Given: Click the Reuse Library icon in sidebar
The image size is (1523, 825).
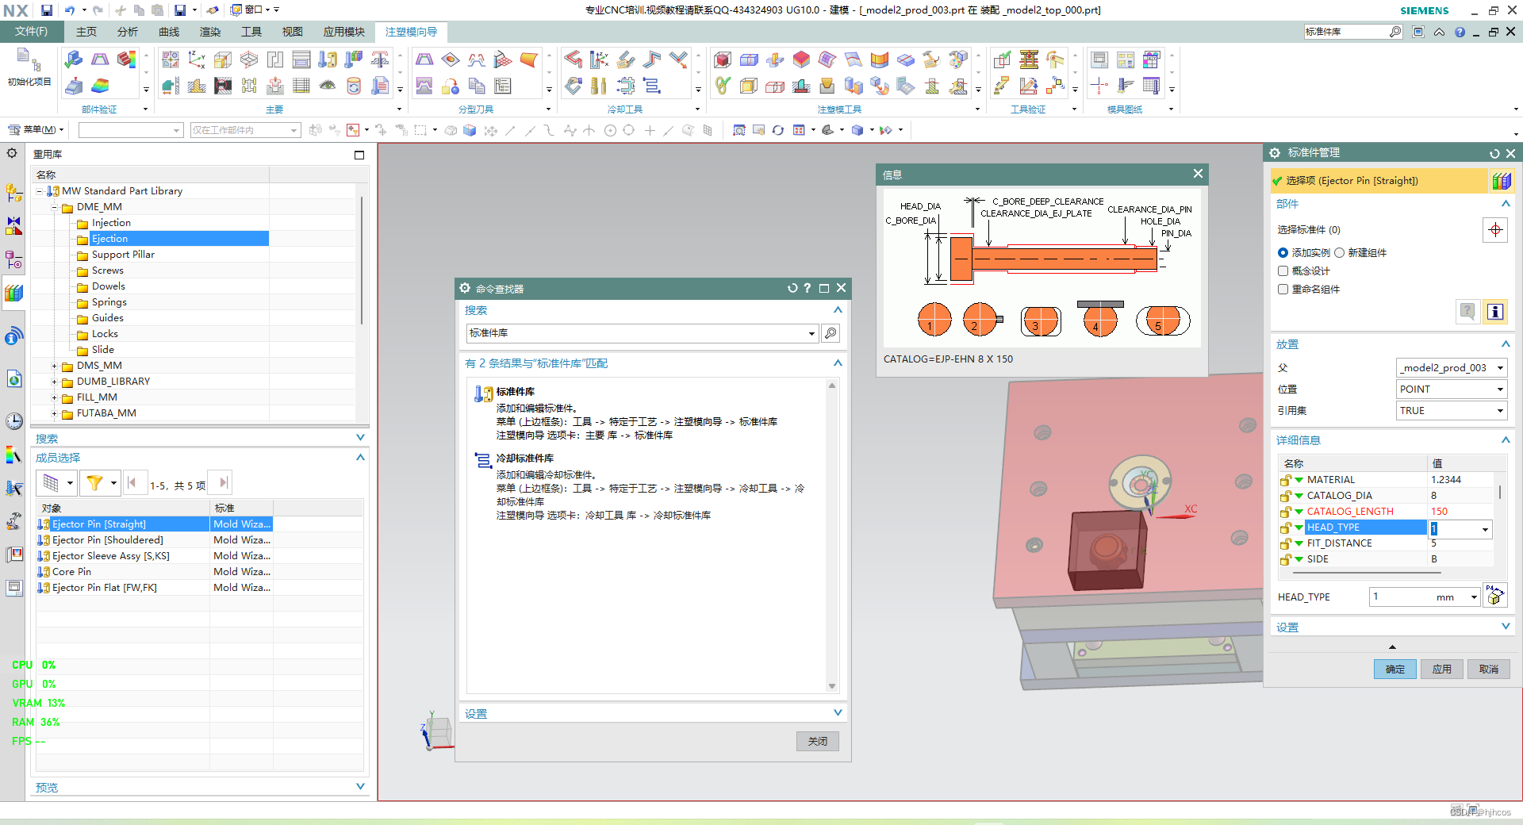Looking at the screenshot, I should coord(13,294).
